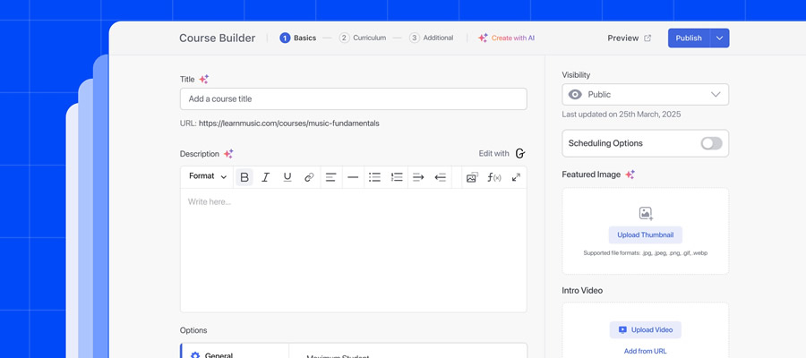Select the General options tab
This screenshot has width=806, height=358.
coord(235,353)
